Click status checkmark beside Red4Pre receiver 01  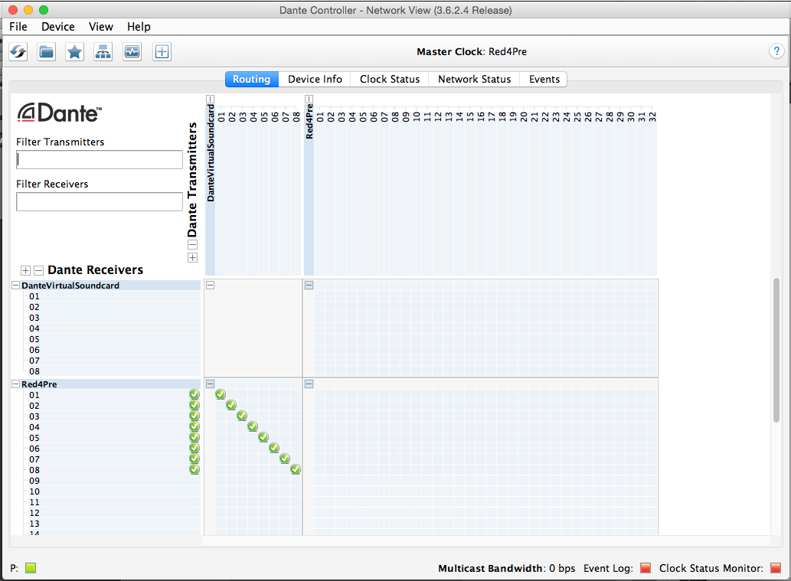point(194,394)
